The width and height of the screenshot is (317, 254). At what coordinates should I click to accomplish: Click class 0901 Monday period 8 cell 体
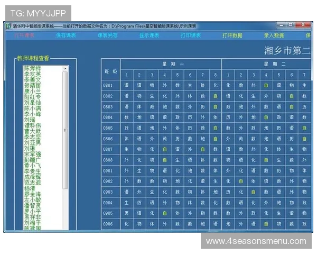[x=216, y=171]
